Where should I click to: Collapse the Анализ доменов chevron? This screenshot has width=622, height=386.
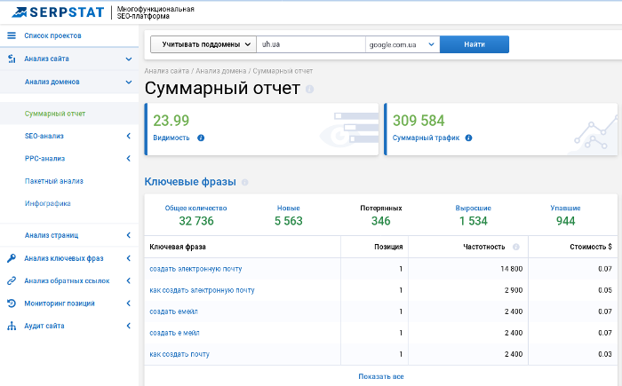tap(129, 82)
